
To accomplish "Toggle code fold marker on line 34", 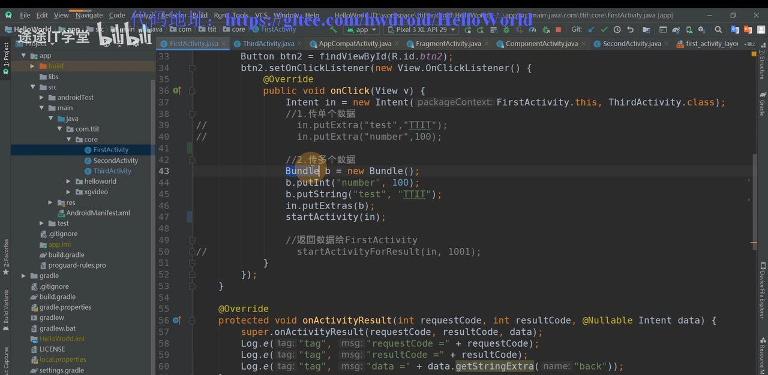I will point(192,68).
